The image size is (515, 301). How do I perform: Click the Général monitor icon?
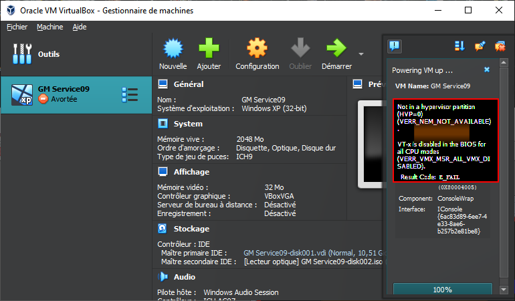tap(163, 84)
